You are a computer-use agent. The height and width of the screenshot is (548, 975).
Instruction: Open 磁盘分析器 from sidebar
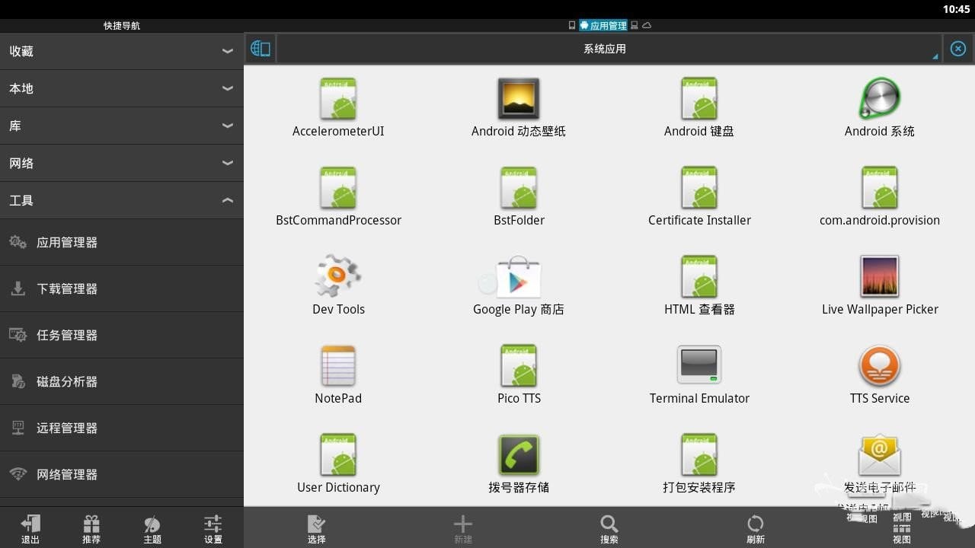[122, 381]
